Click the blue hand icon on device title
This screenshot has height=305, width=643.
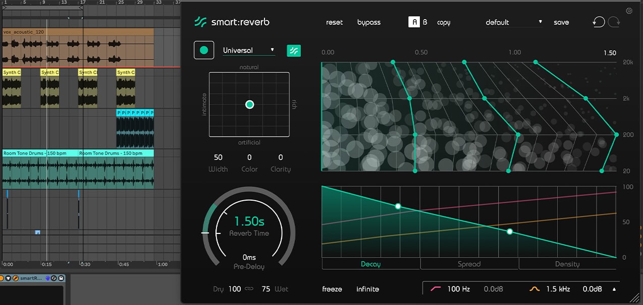click(47, 278)
